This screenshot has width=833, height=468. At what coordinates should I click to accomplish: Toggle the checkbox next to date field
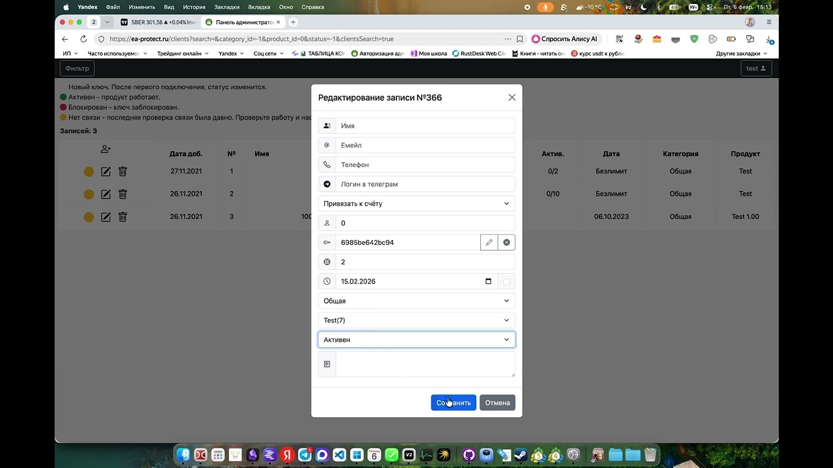tap(506, 281)
